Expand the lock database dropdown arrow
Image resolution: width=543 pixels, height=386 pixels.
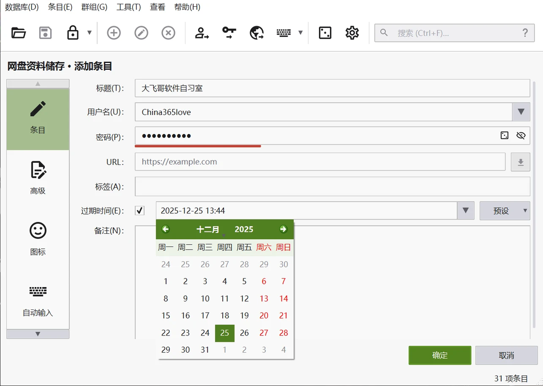coord(89,32)
